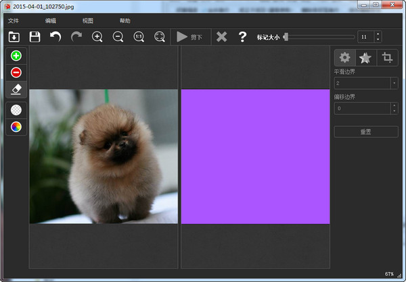Image resolution: width=406 pixels, height=282 pixels.
Task: Set zoom to 1:1 actual size
Action: 139,36
